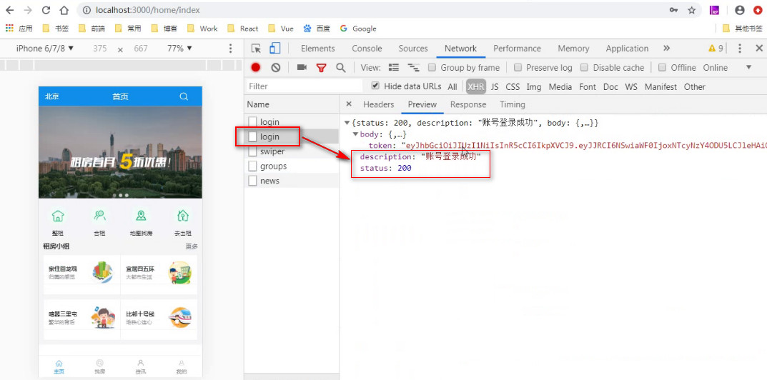Rotate the device dimensions icon

point(120,49)
